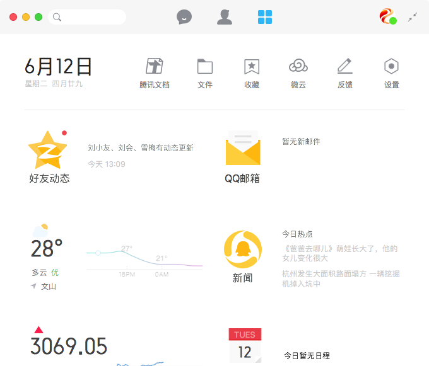Click the location arrow beside 文山
This screenshot has height=366, width=429.
coord(33,286)
